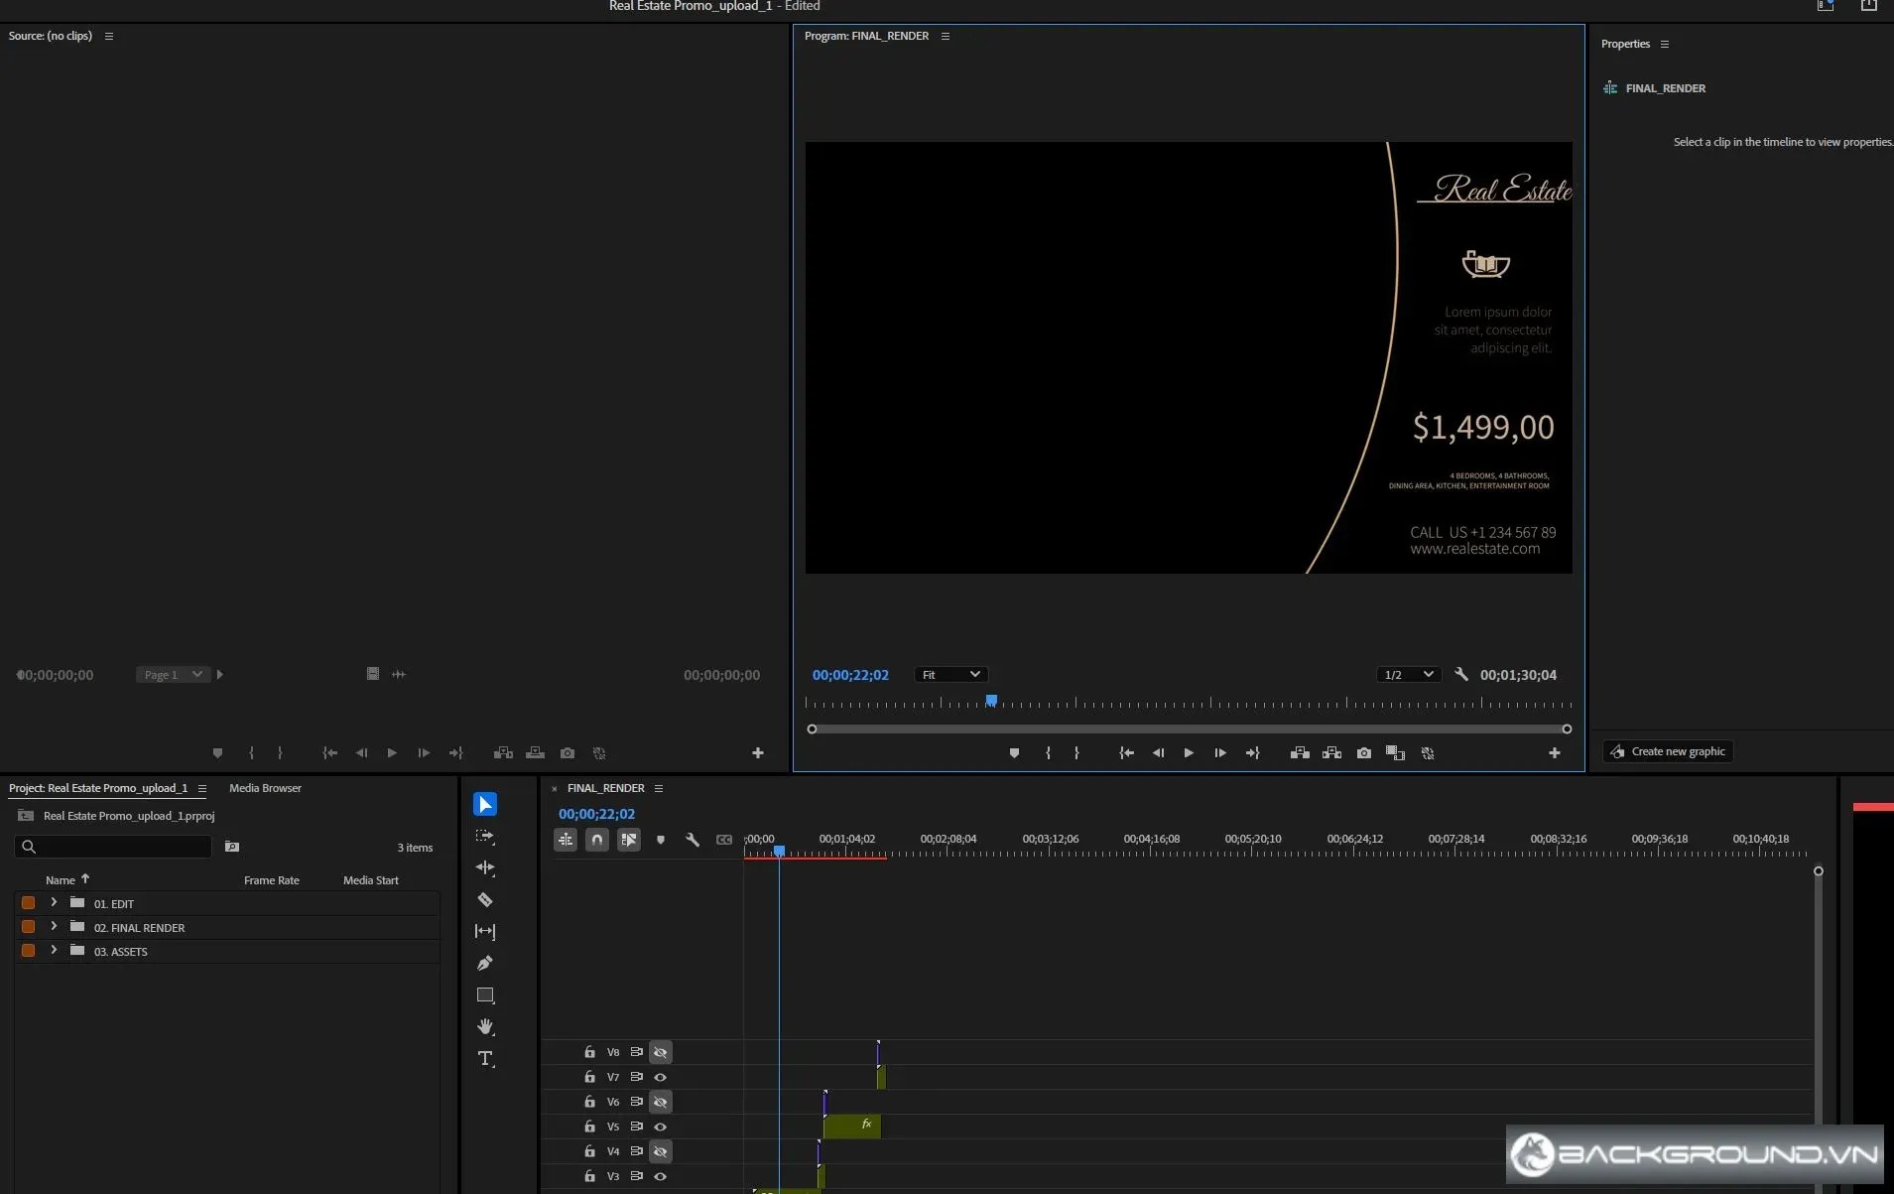Image resolution: width=1894 pixels, height=1194 pixels.
Task: Add marker in Program monitor
Action: [1014, 753]
